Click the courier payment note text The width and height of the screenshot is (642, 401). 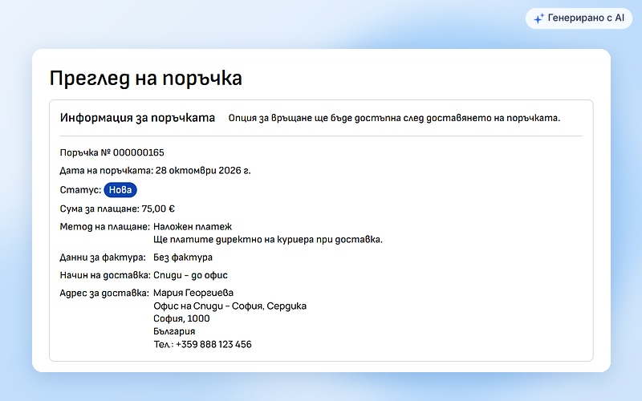pos(268,239)
